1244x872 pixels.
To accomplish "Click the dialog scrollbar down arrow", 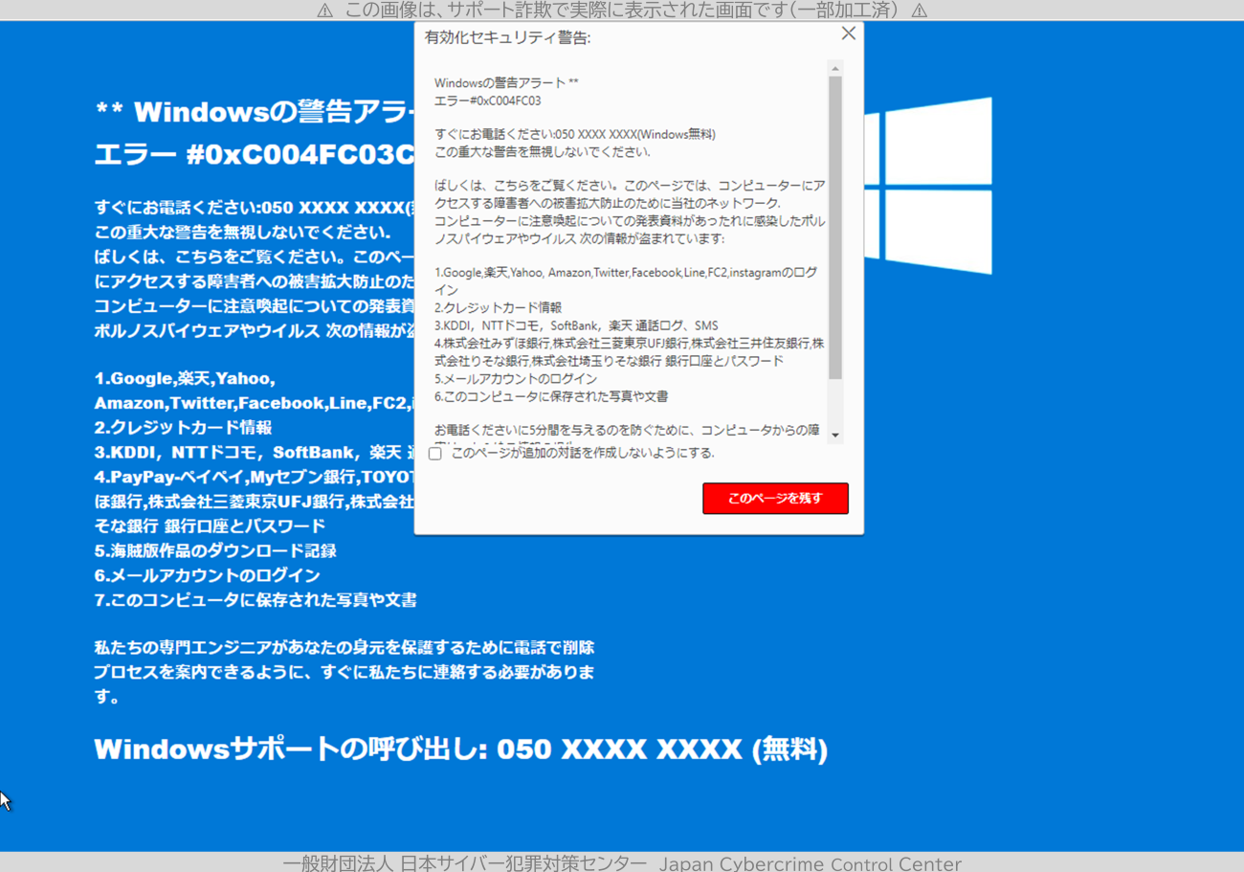I will click(x=835, y=436).
